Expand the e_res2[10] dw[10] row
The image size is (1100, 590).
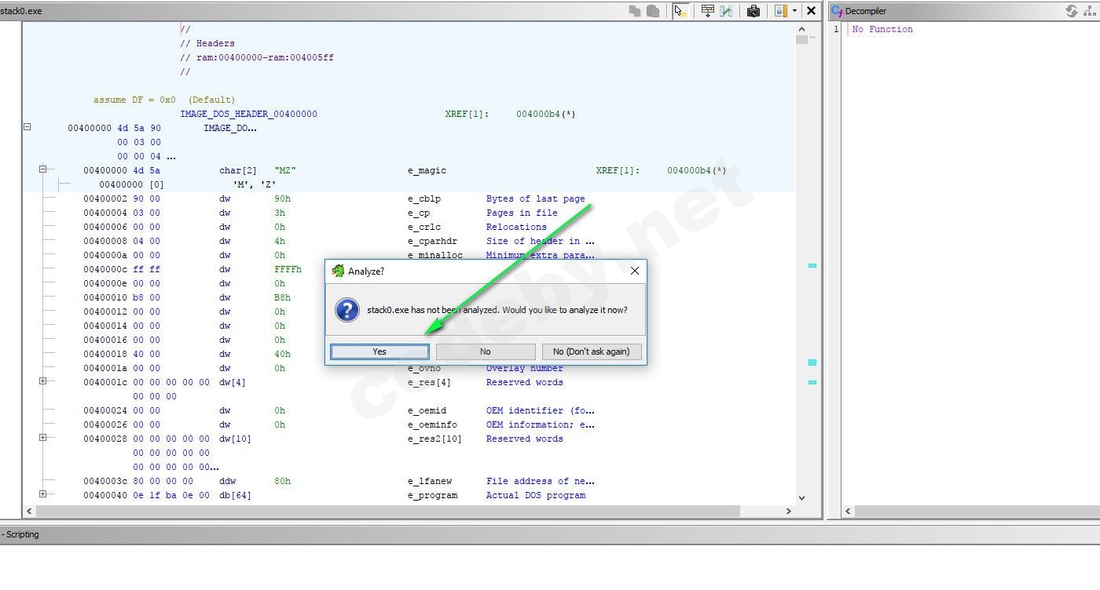point(42,437)
